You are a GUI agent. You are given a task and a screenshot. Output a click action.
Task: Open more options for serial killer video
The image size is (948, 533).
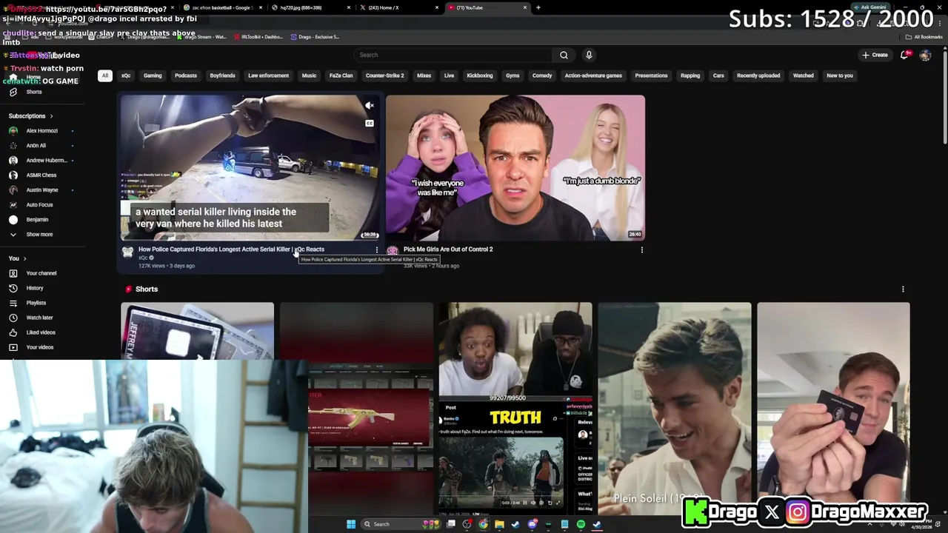point(377,250)
